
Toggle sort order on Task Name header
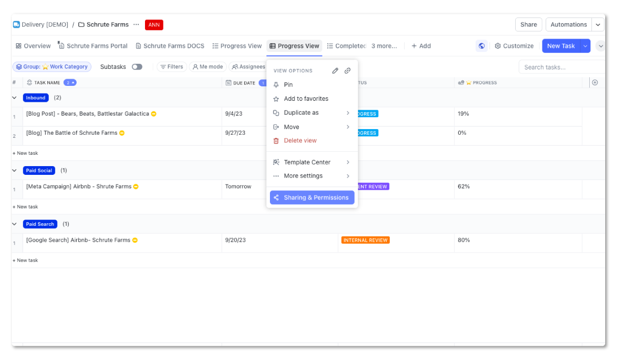click(x=70, y=82)
